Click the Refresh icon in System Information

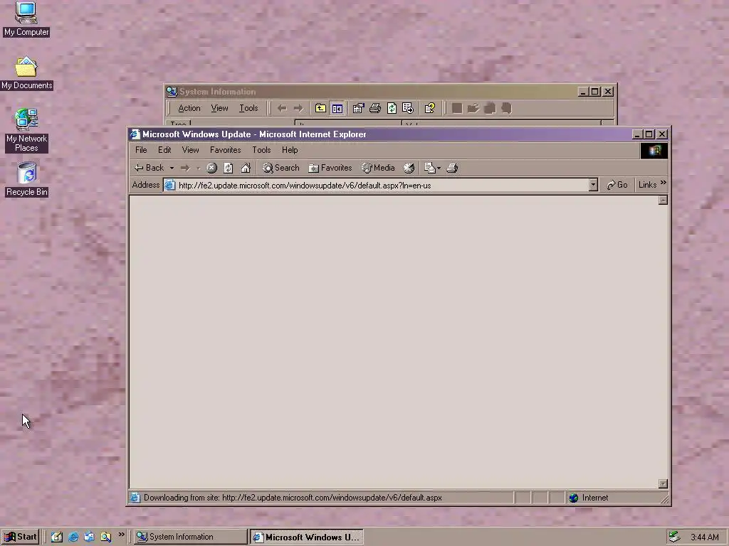(x=392, y=108)
